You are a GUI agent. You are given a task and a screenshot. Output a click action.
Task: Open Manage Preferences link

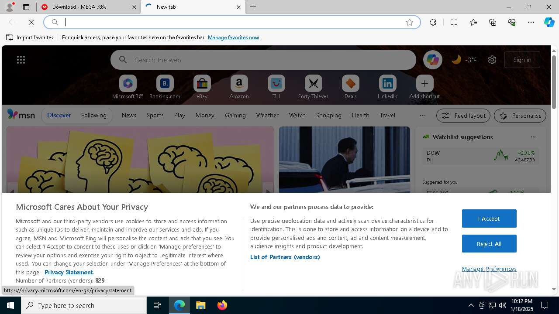[489, 269]
